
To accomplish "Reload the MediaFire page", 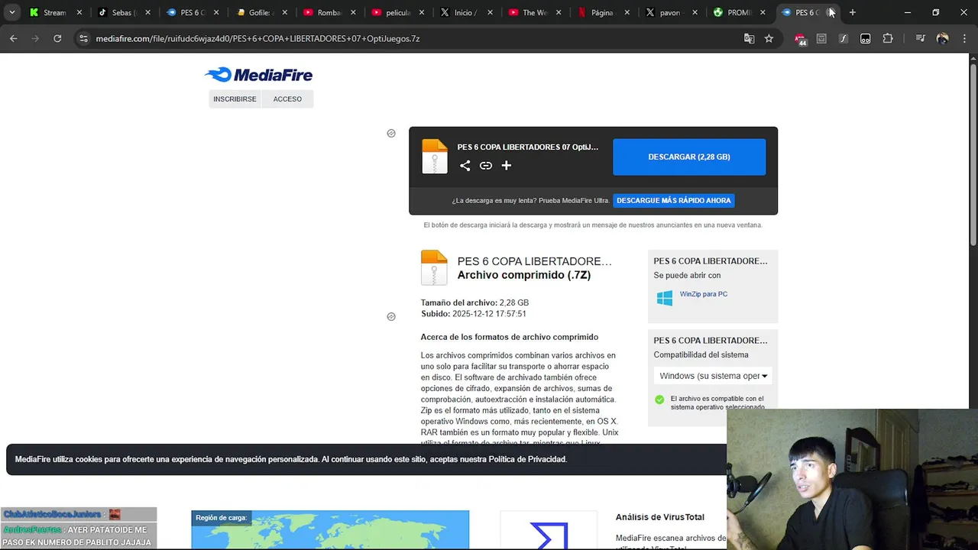I will tap(57, 38).
